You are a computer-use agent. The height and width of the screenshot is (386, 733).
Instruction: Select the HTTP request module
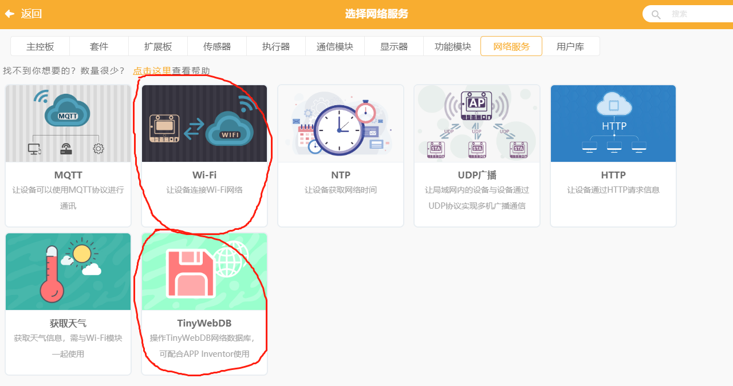point(613,154)
